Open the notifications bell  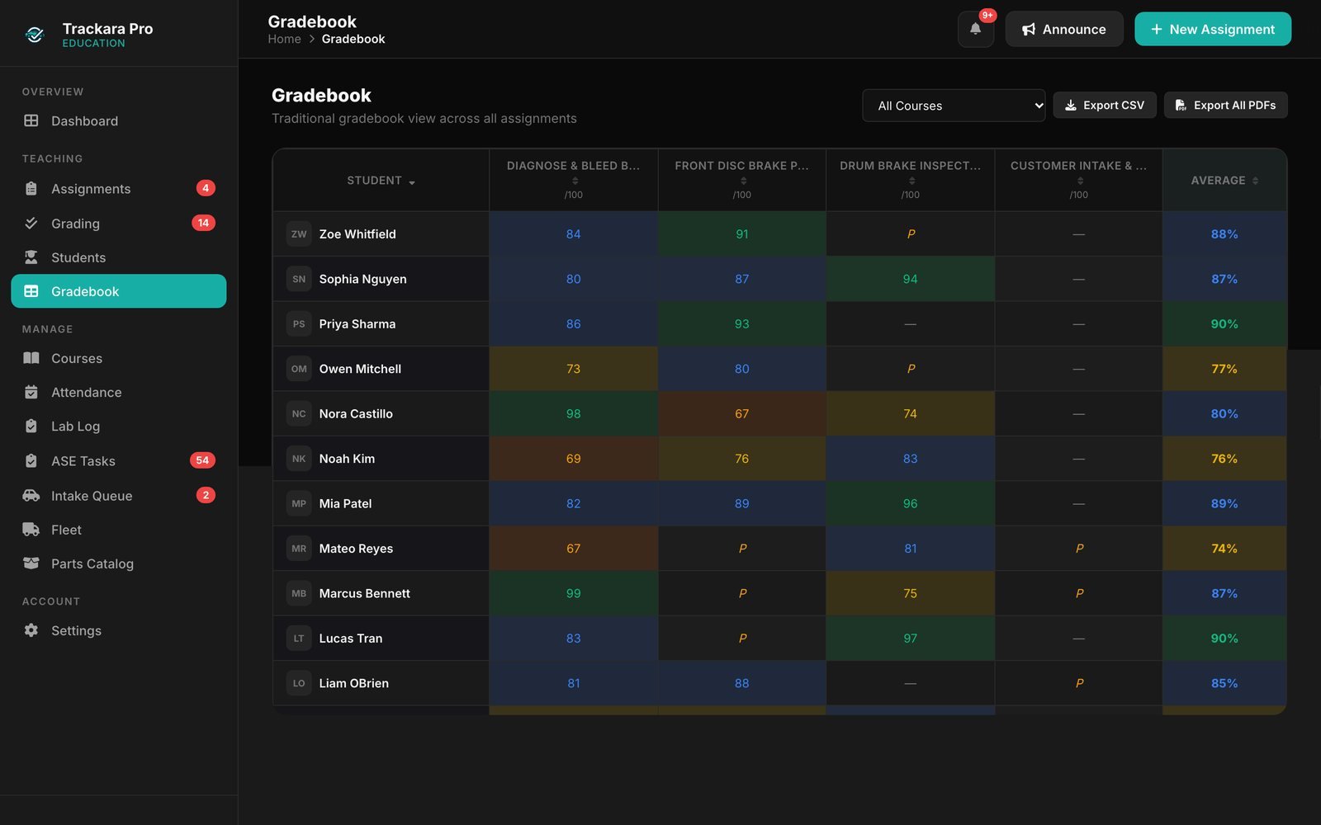pos(975,29)
